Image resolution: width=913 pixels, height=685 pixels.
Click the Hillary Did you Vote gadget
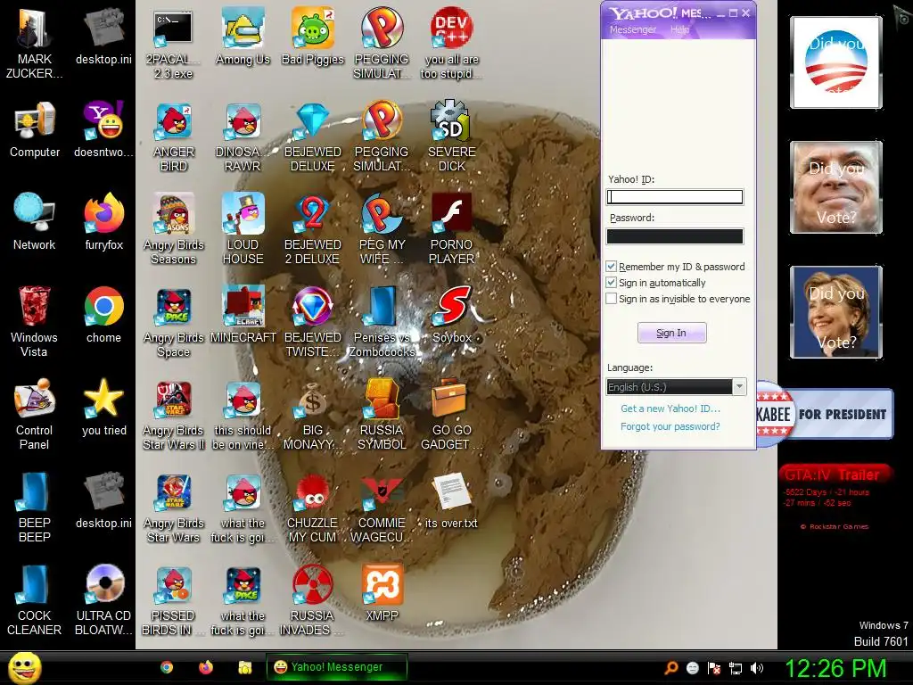pos(835,312)
